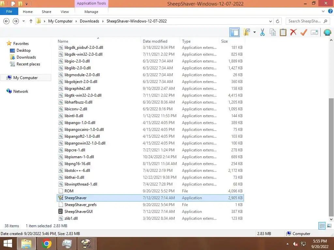Open Google Chrome from the taskbar
This screenshot has height=250, width=334.
point(47,243)
